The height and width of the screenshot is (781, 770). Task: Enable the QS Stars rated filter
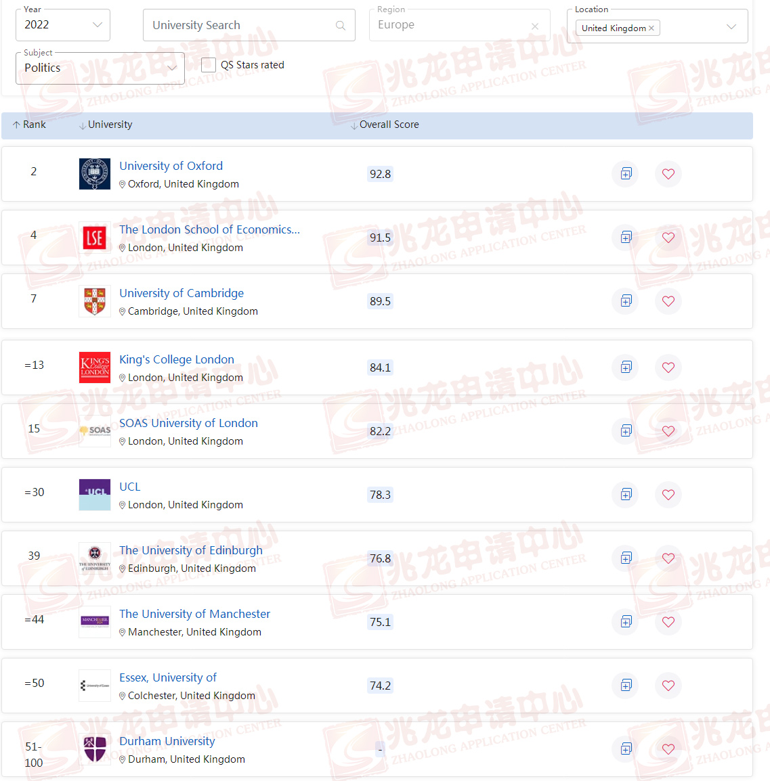208,65
